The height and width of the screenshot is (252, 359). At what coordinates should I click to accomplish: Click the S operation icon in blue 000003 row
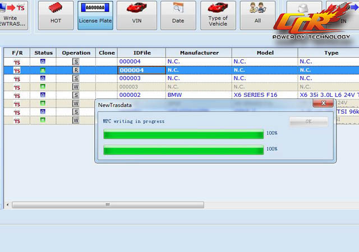[x=76, y=78]
